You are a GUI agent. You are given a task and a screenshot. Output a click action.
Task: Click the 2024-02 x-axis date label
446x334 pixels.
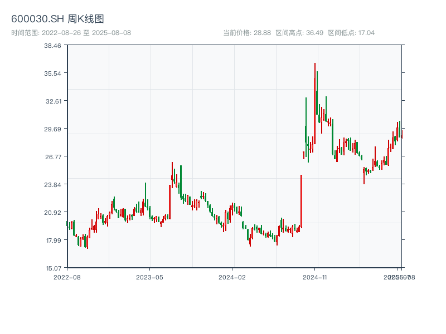coord(232,277)
